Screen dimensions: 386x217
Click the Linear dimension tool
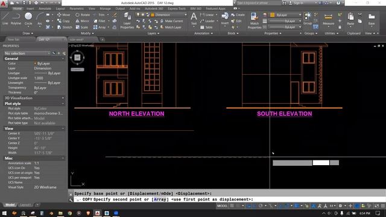207,14
